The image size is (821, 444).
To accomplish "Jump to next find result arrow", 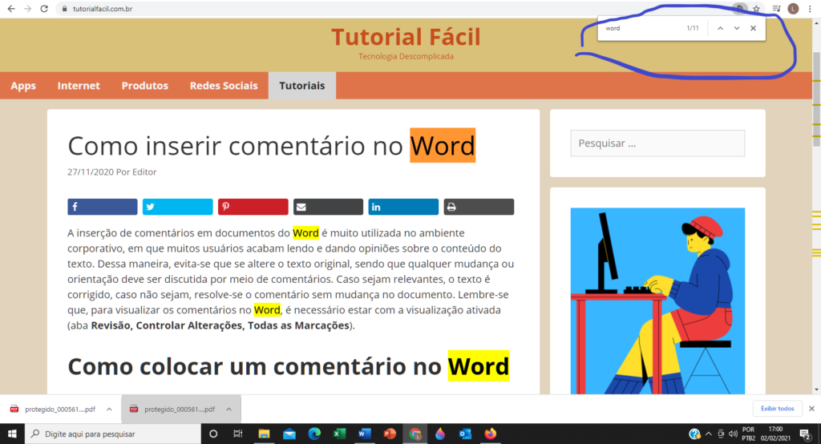I will click(737, 28).
